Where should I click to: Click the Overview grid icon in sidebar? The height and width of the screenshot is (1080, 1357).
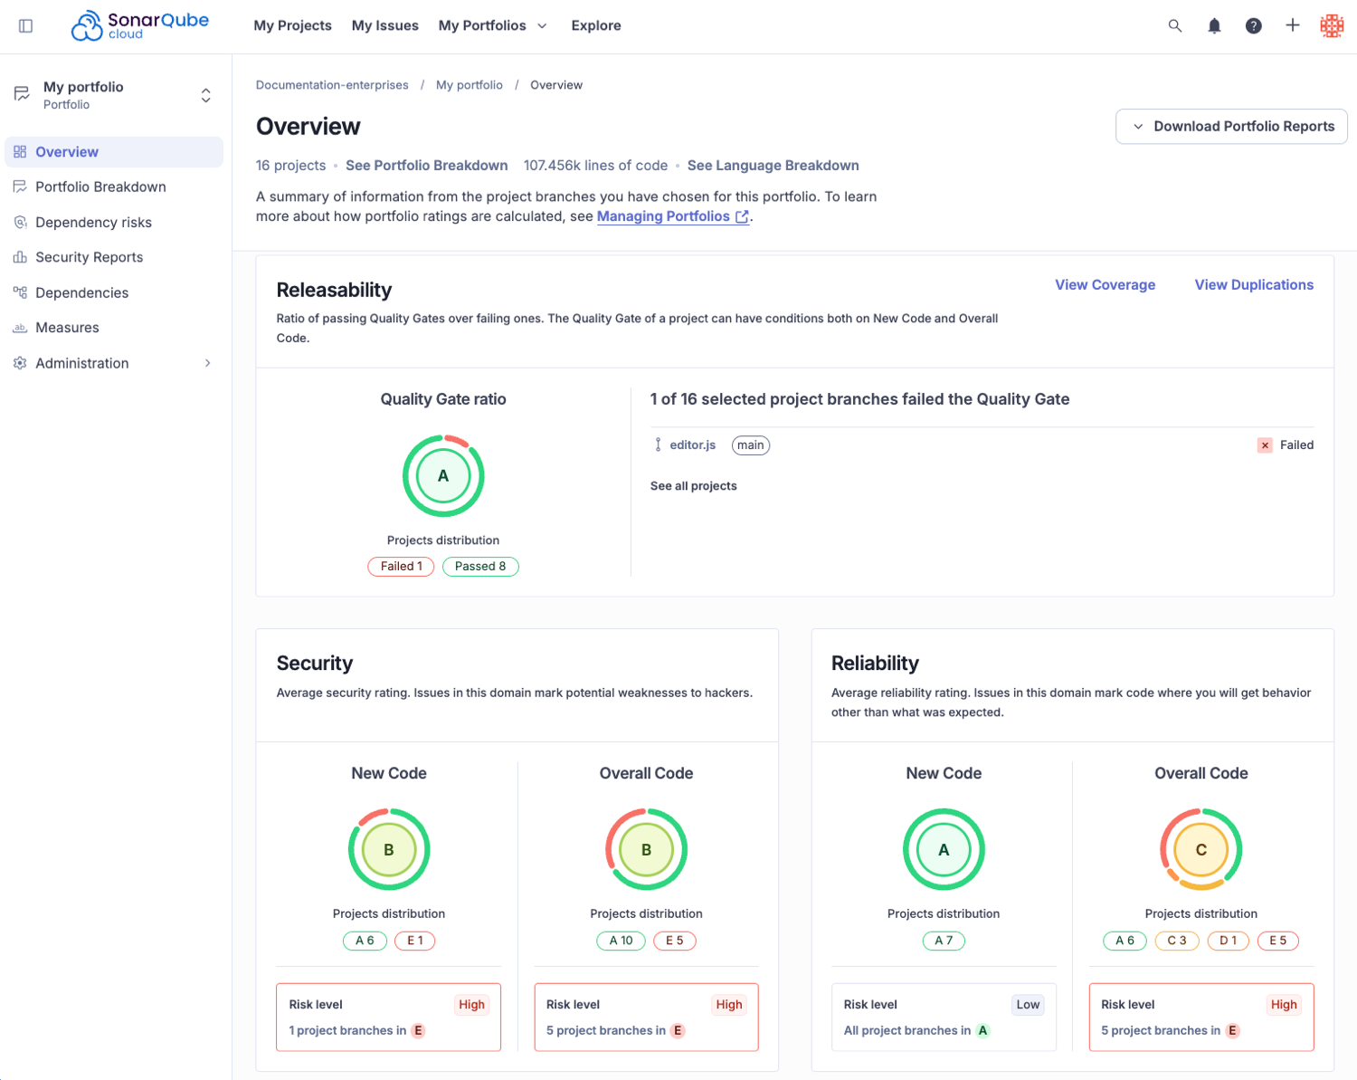coord(20,152)
